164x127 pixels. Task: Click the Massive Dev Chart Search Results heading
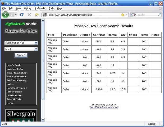point(104,26)
